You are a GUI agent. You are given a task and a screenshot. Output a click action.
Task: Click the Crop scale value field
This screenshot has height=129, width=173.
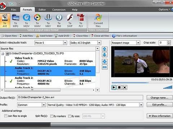pos(163,43)
